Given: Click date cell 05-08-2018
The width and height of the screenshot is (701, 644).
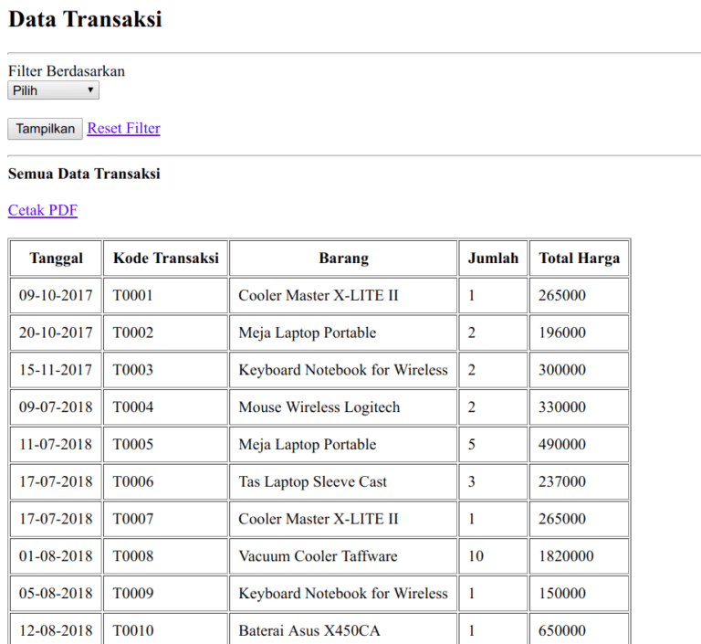Looking at the screenshot, I should click(x=56, y=593).
